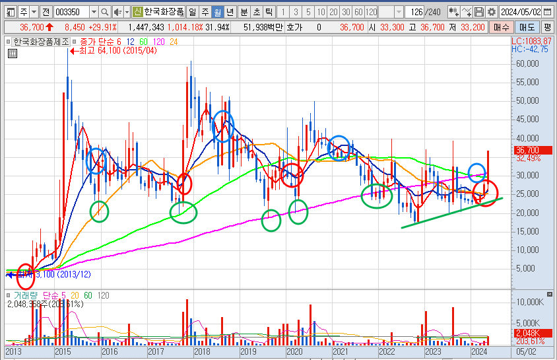Click the pink 매수 buy button
Viewport: 557px width, 360px height.
coord(501,27)
